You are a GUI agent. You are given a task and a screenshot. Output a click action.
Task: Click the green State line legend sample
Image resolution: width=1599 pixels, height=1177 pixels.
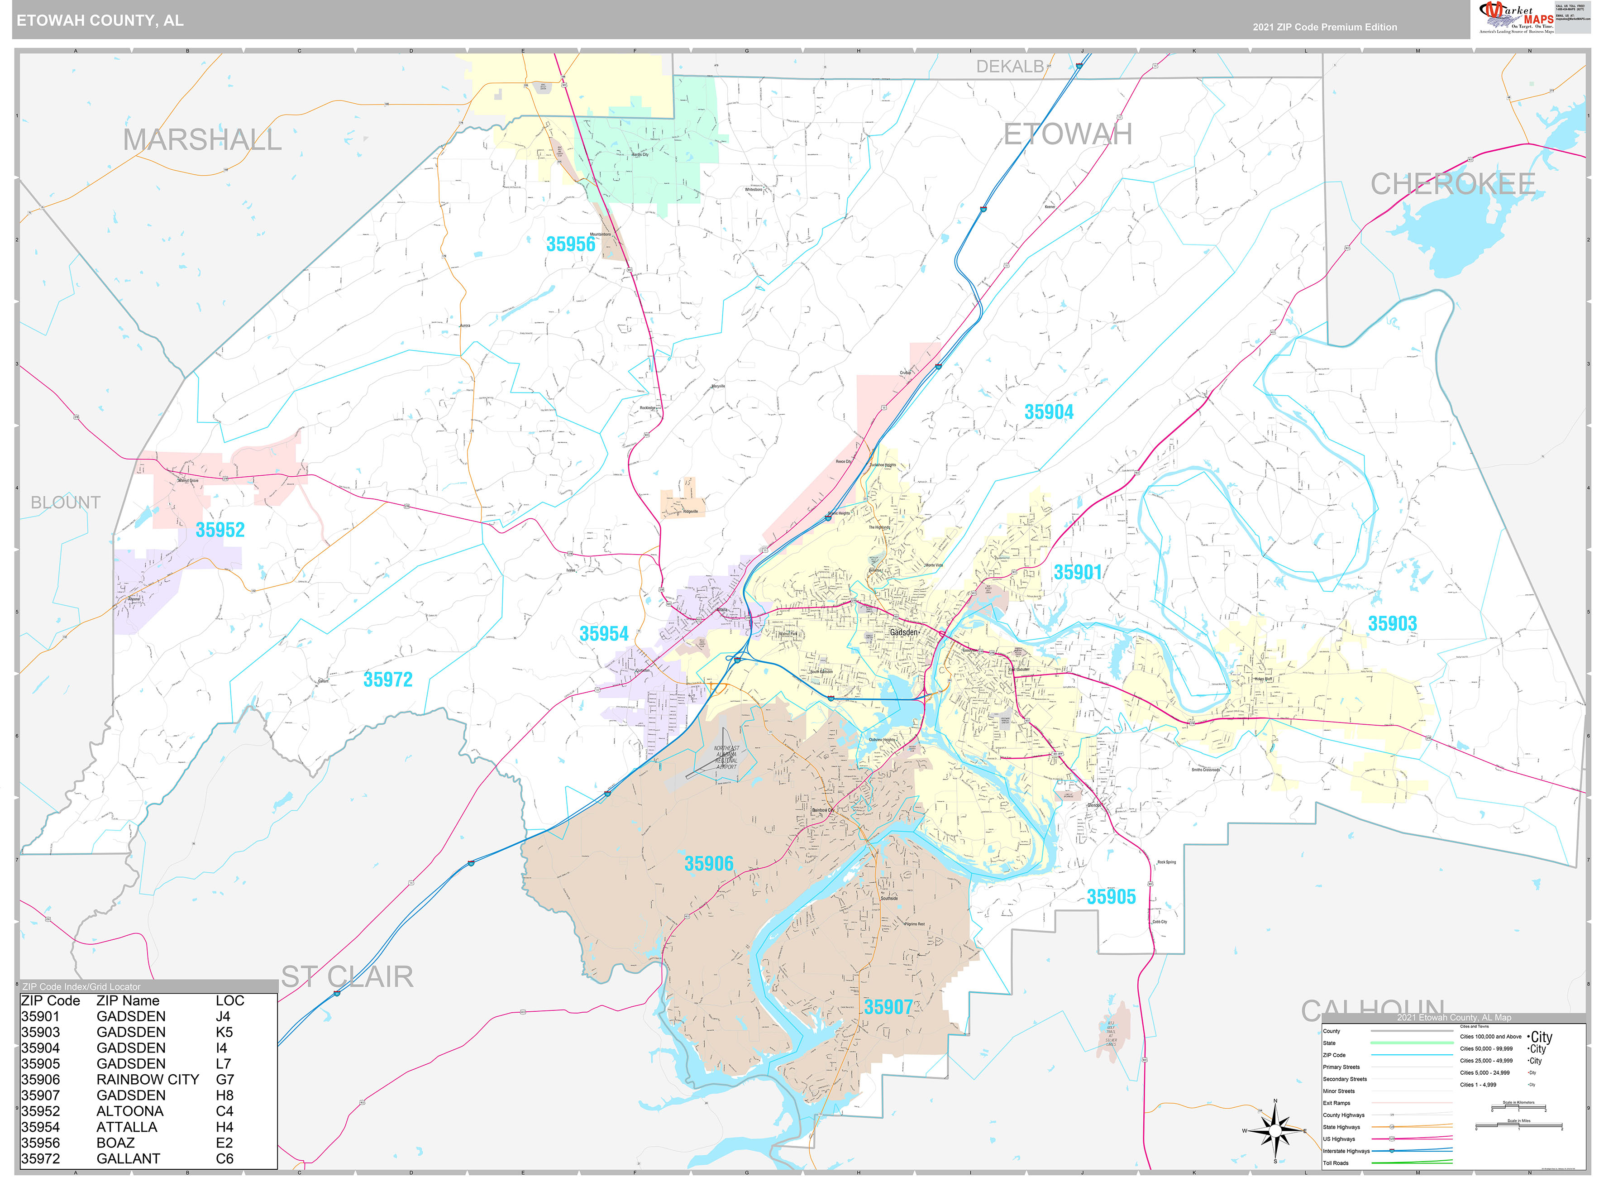click(1413, 1043)
